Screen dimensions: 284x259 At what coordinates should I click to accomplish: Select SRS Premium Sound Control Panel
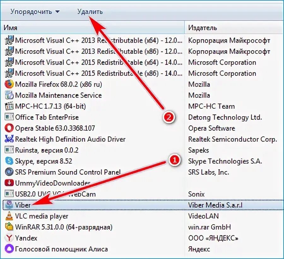click(x=68, y=172)
